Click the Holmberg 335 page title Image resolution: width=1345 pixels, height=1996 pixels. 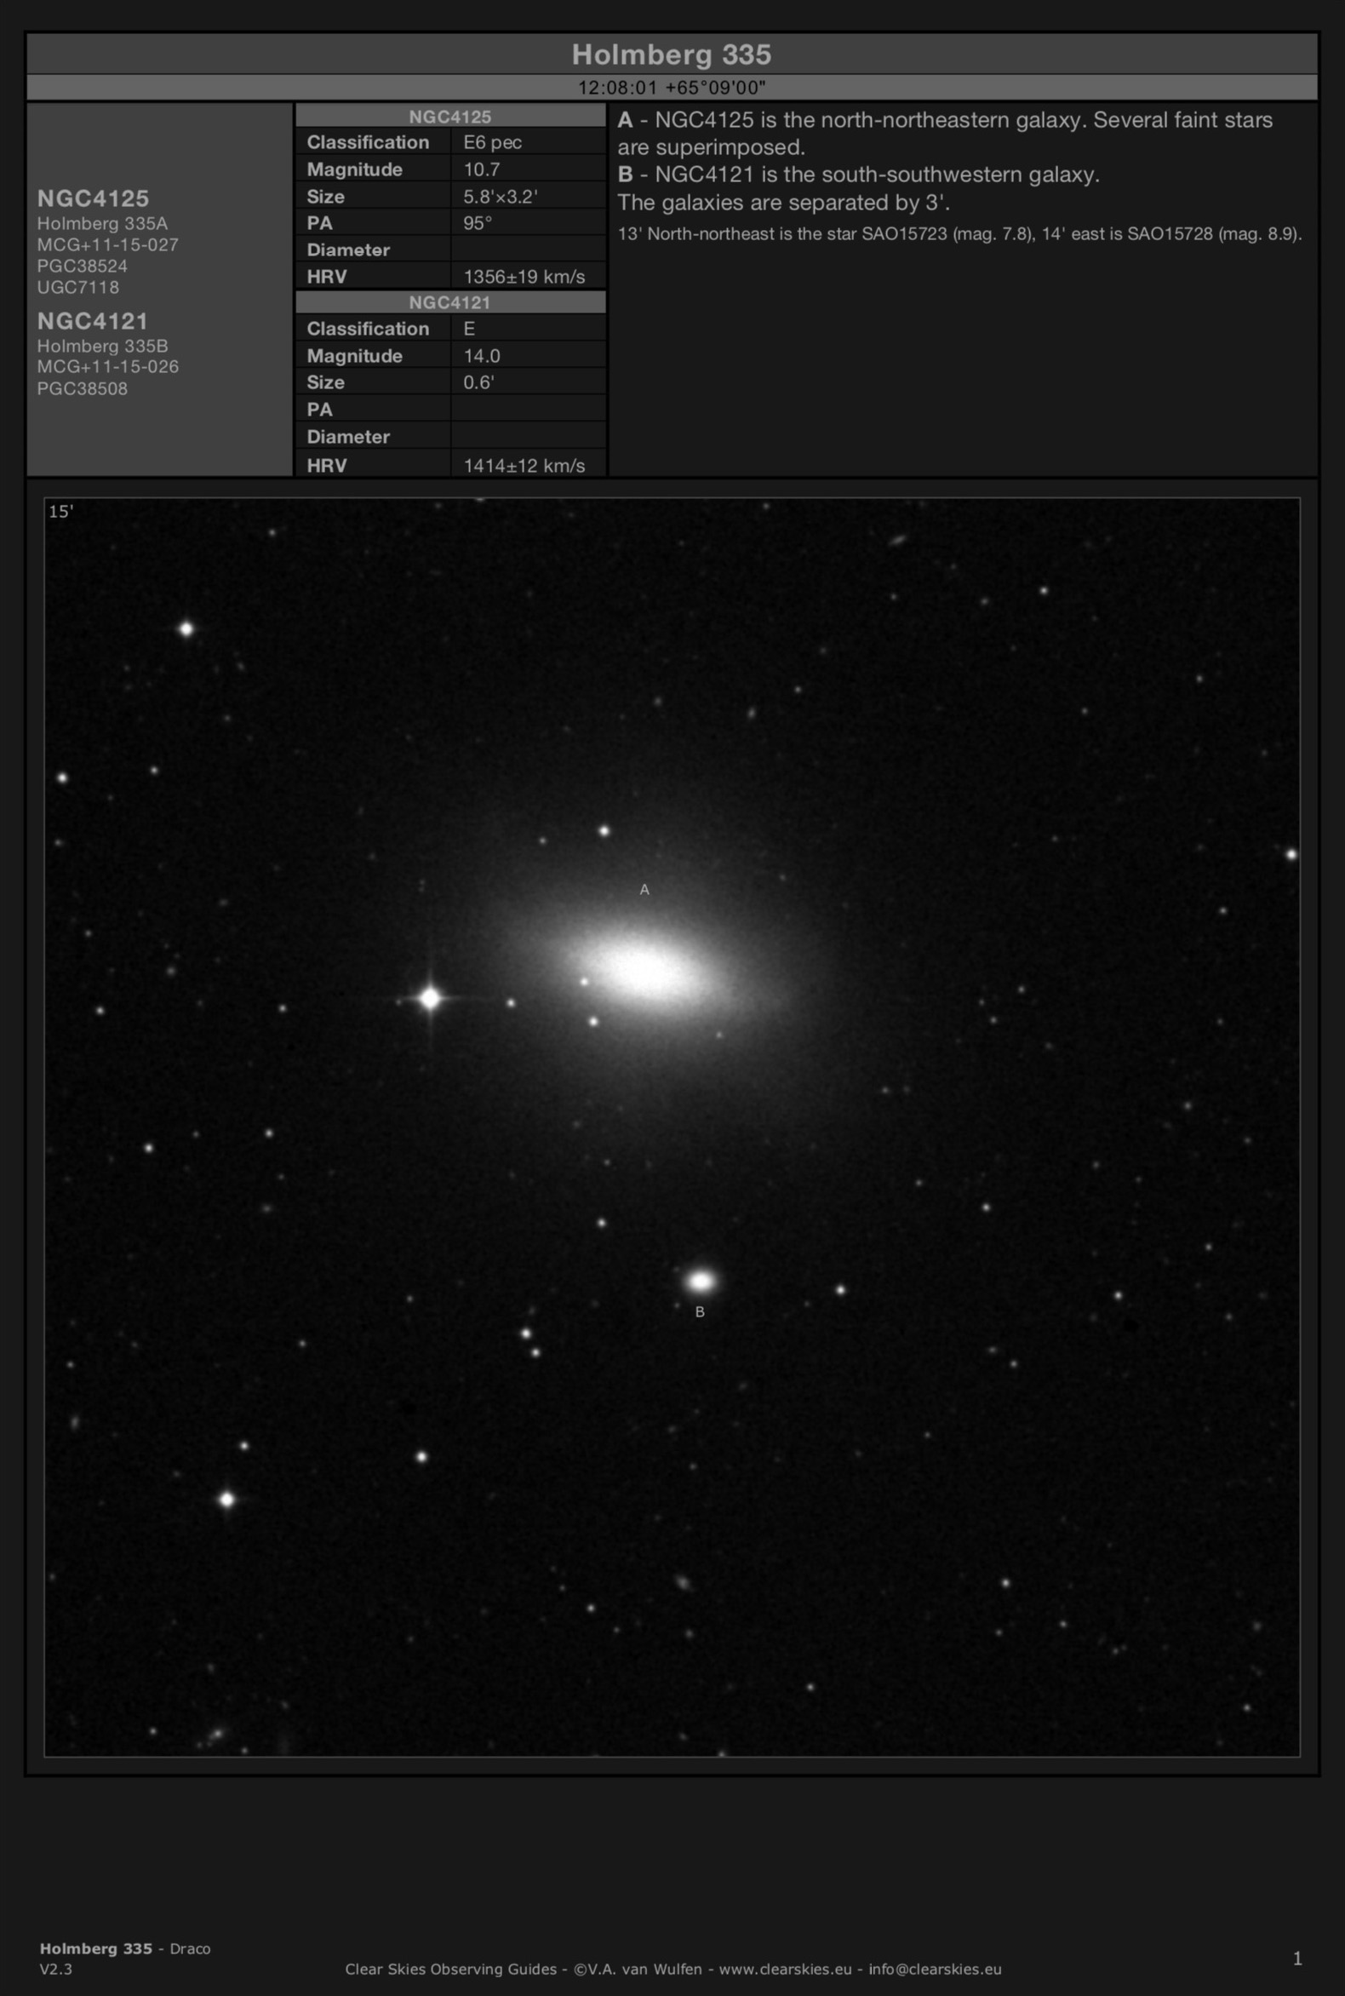672,54
